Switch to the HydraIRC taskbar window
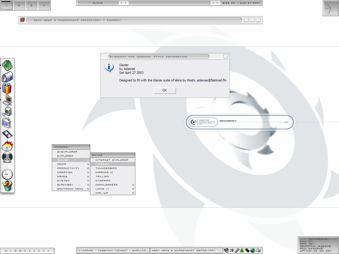339x254 pixels. point(113,250)
